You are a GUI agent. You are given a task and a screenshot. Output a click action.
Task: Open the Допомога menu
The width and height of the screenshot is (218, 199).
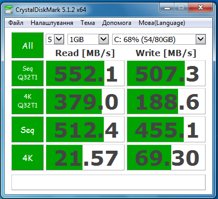(117, 23)
